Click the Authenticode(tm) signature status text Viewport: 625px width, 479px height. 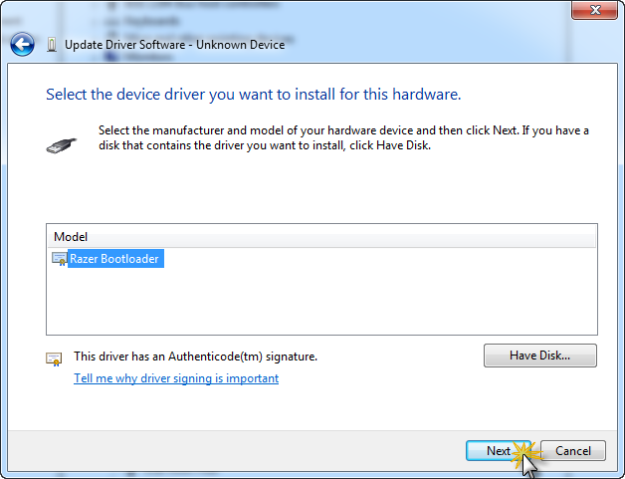195,357
